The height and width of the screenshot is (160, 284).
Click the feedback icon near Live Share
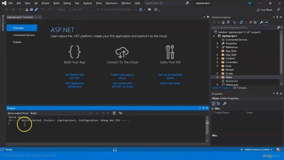pyautogui.click(x=279, y=9)
